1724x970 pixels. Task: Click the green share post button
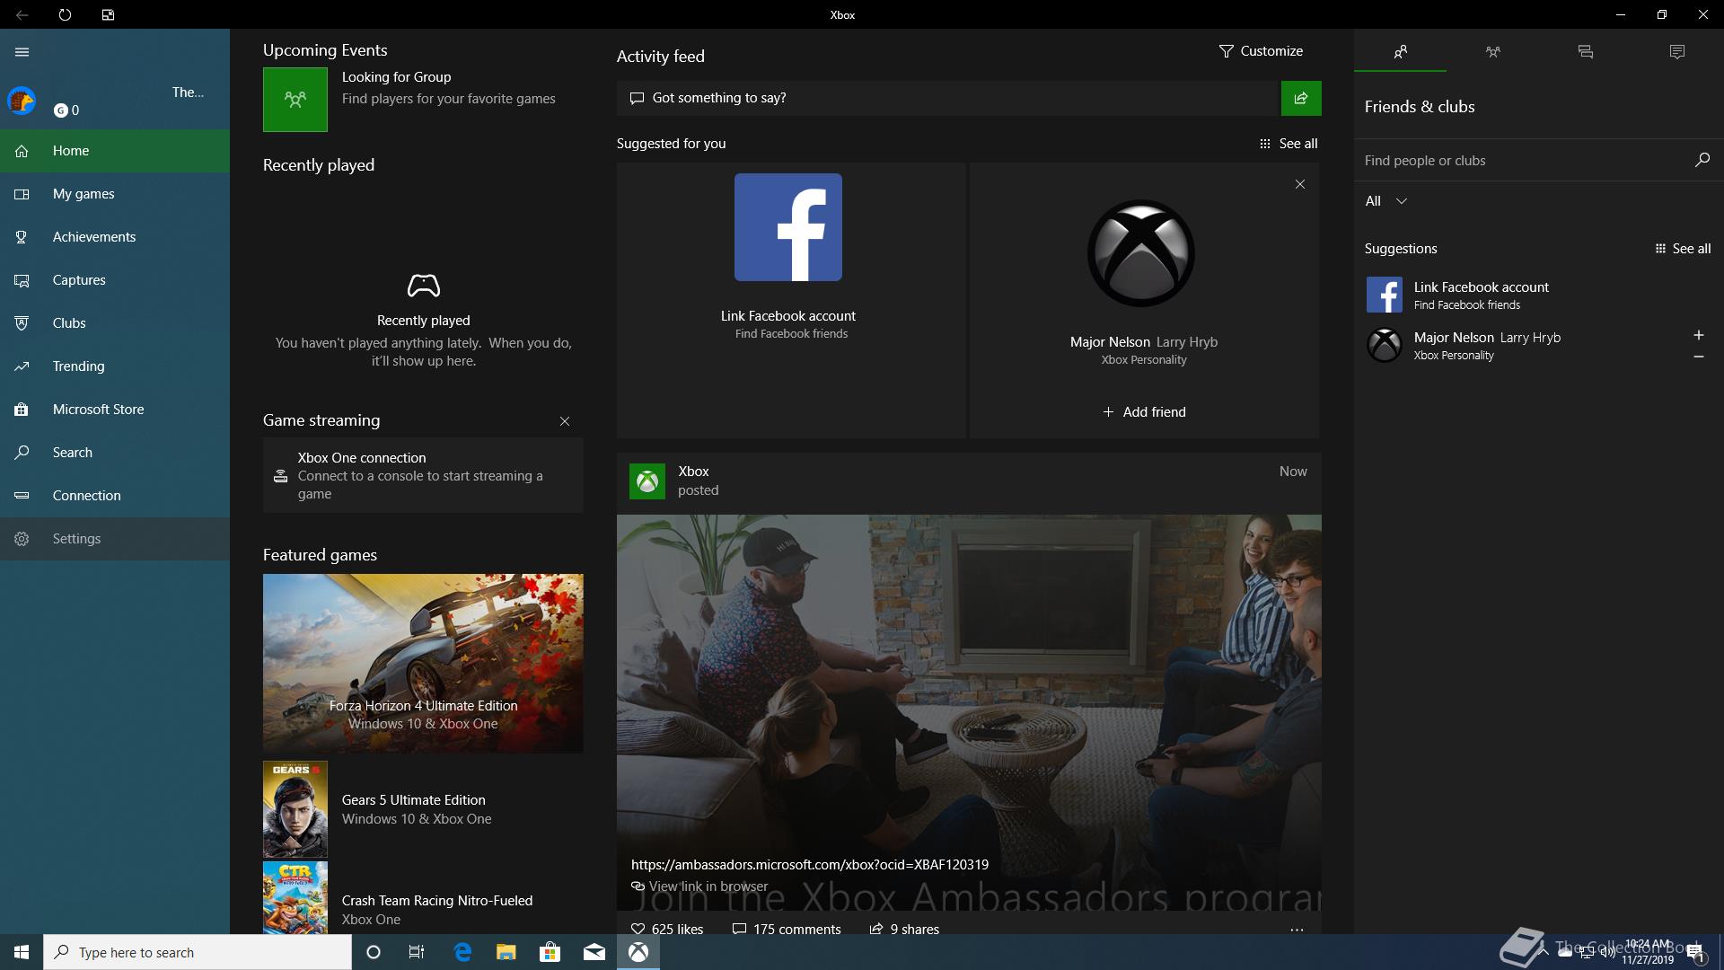[1301, 98]
